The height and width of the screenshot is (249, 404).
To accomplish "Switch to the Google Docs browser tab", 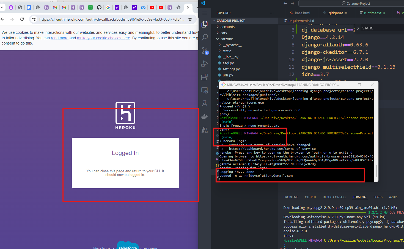I will (x=29, y=7).
